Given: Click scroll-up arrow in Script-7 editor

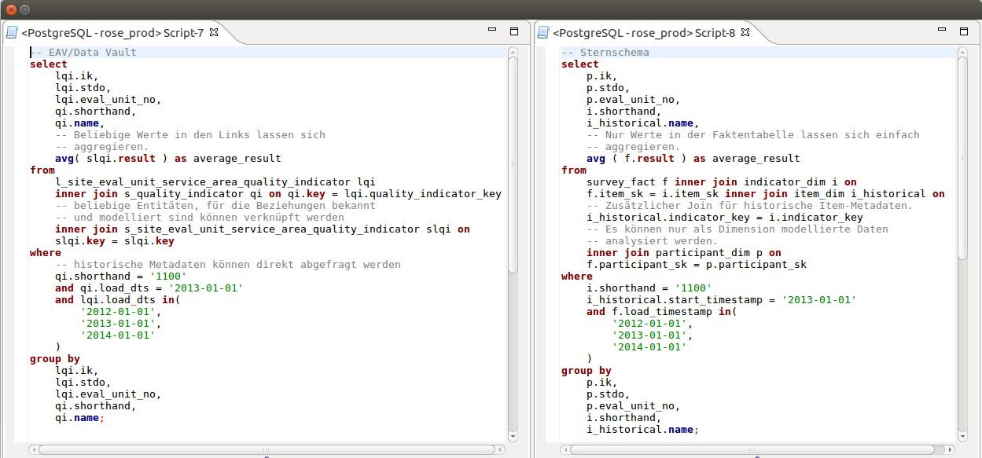Looking at the screenshot, I should [513, 52].
